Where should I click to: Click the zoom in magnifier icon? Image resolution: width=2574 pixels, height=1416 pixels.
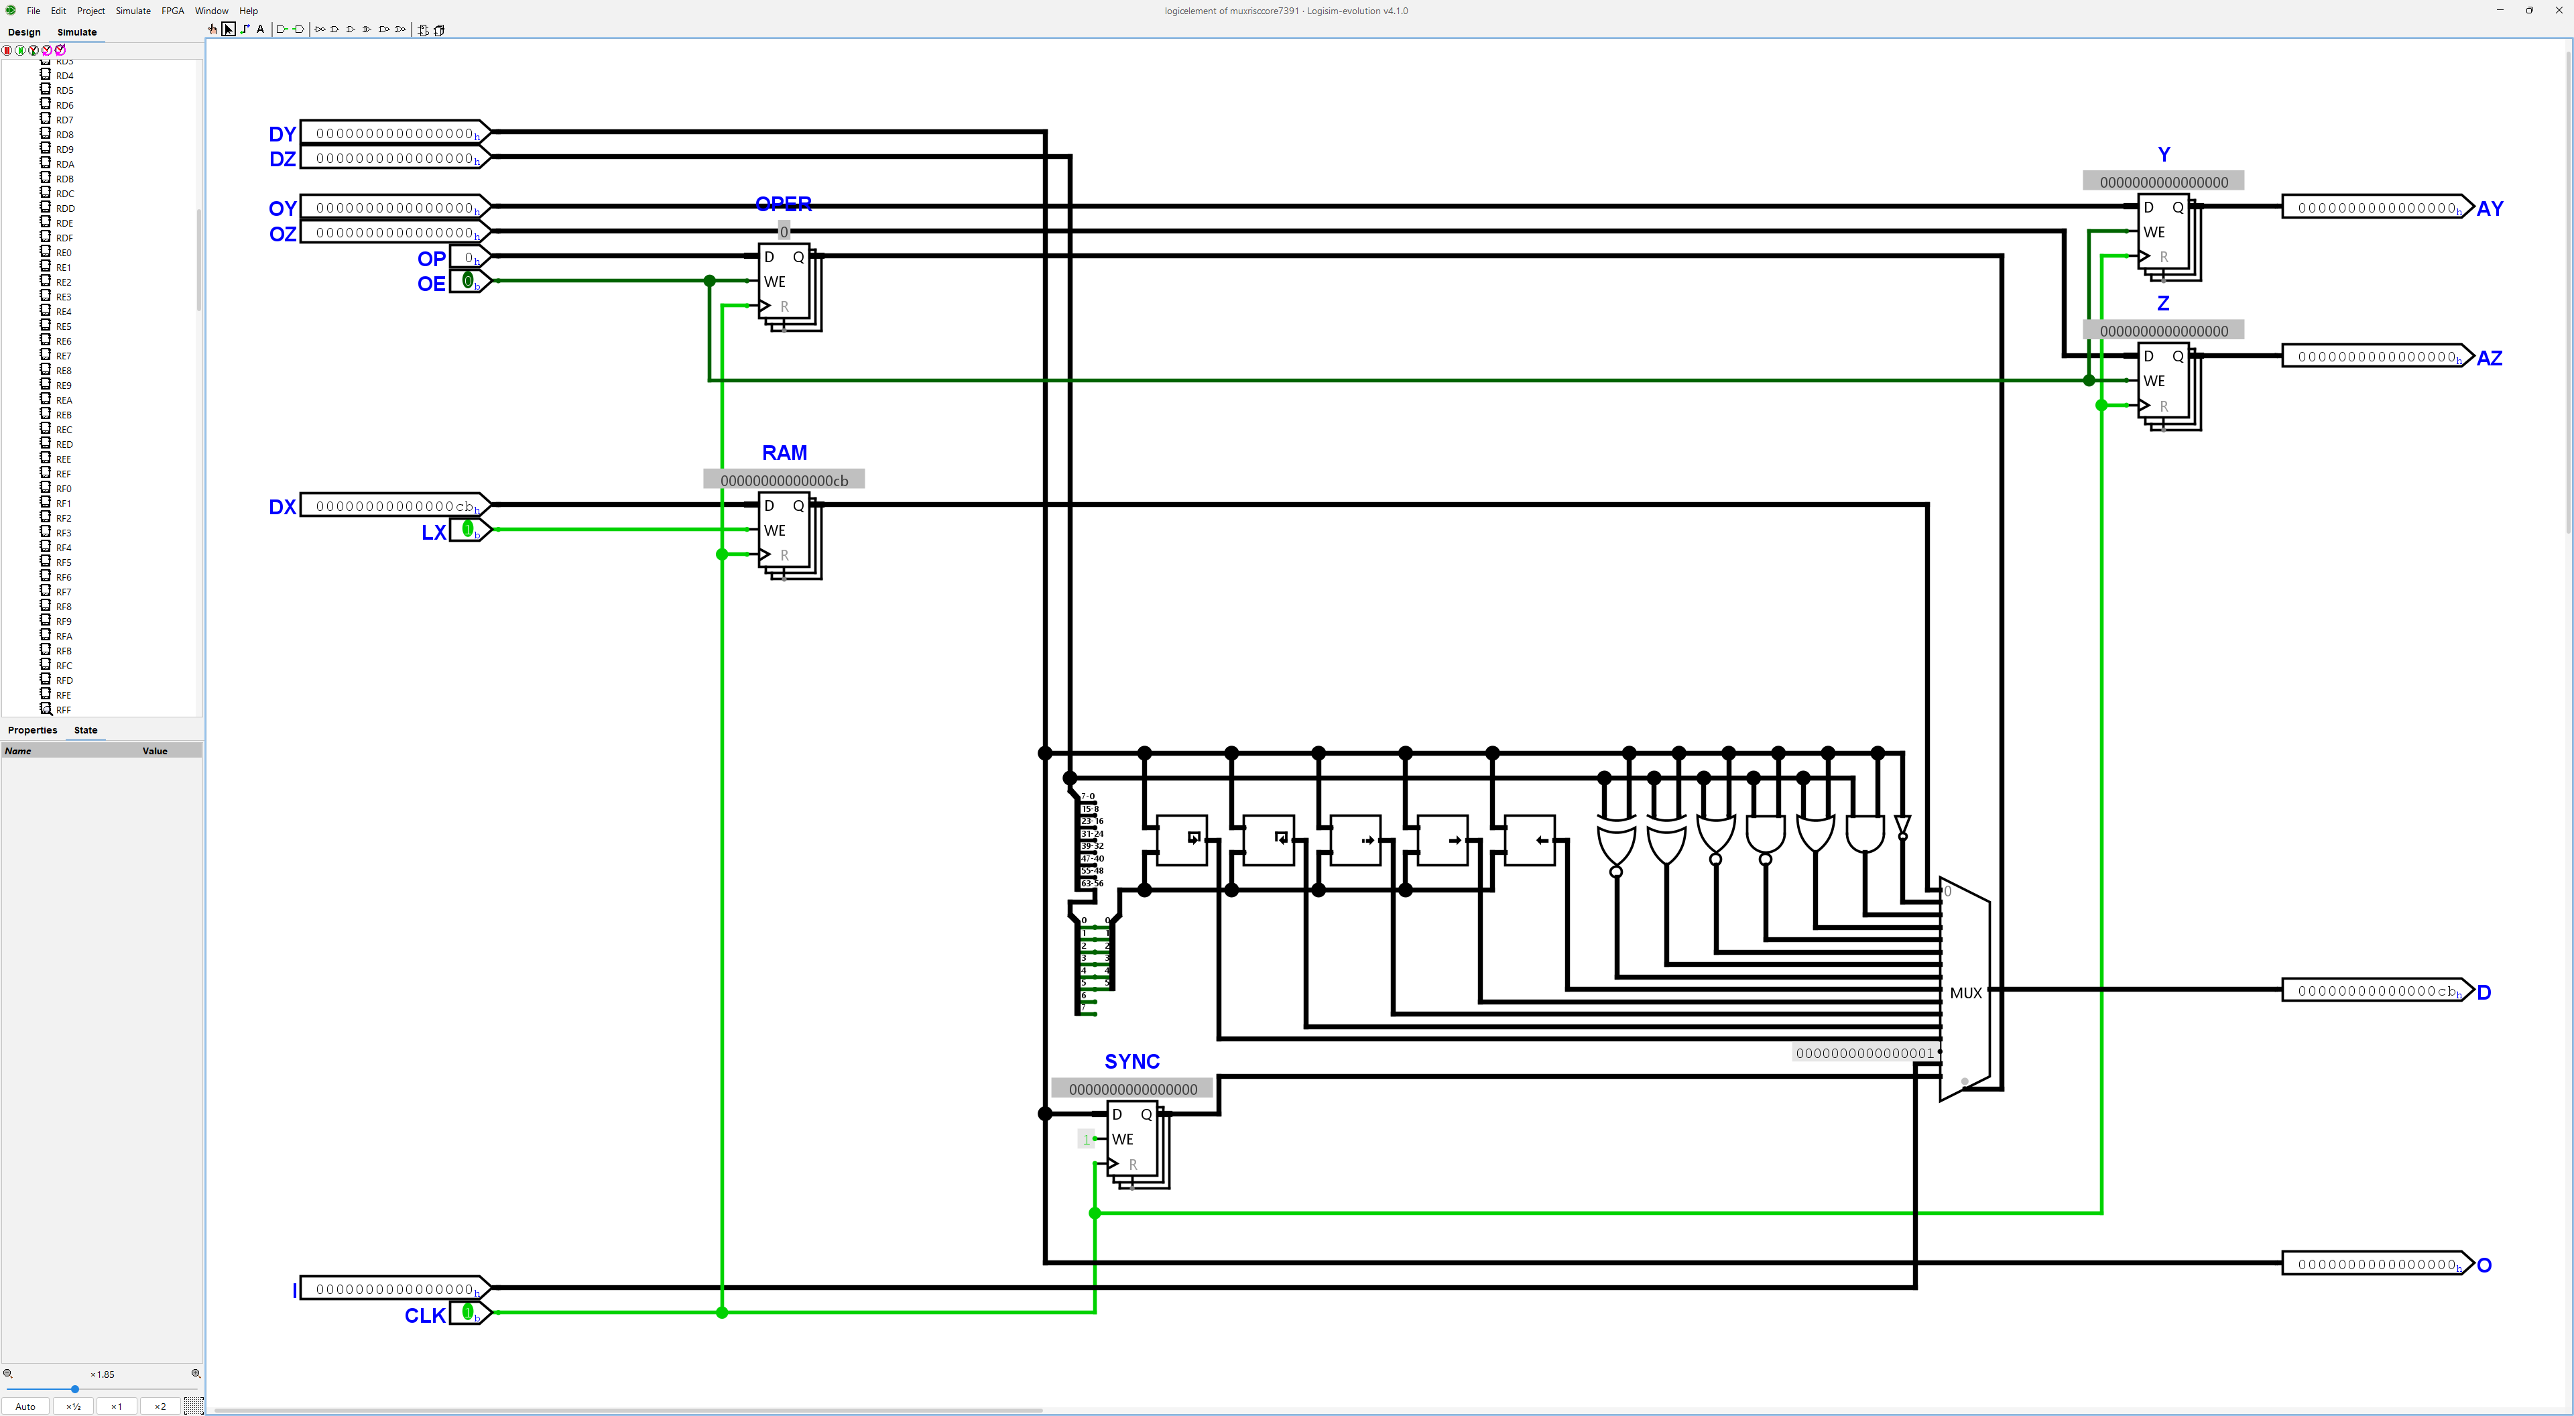(196, 1373)
